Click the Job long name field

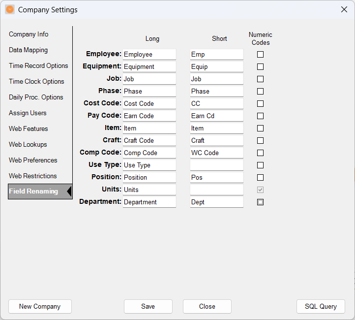pyautogui.click(x=149, y=79)
